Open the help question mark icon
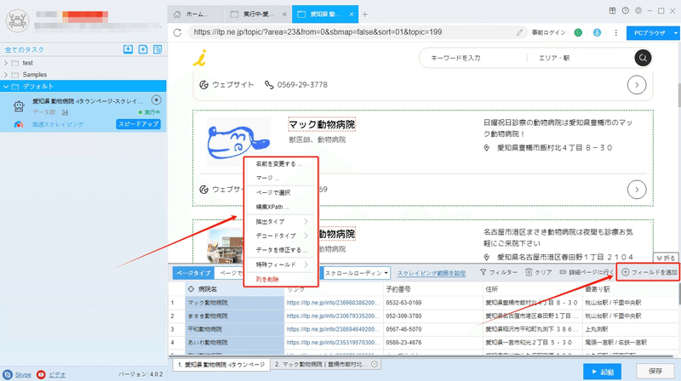Viewport: 681px width, 381px height. (x=626, y=11)
